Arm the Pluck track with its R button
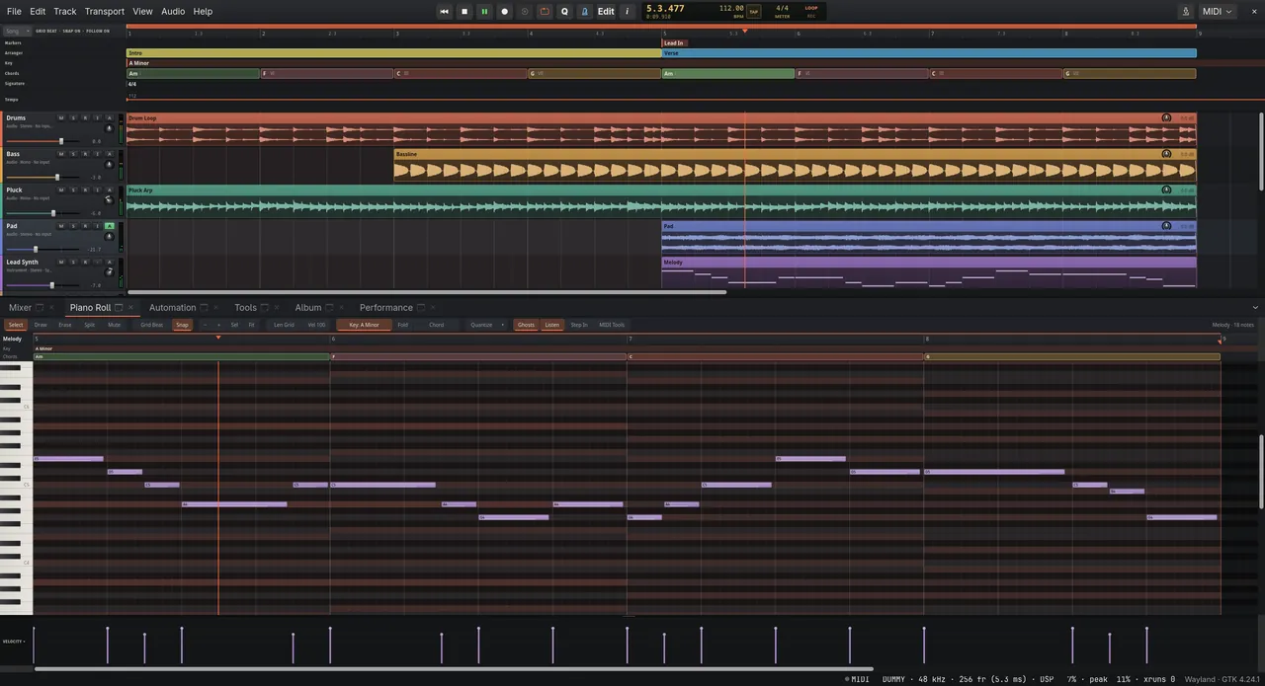The image size is (1265, 686). point(85,190)
